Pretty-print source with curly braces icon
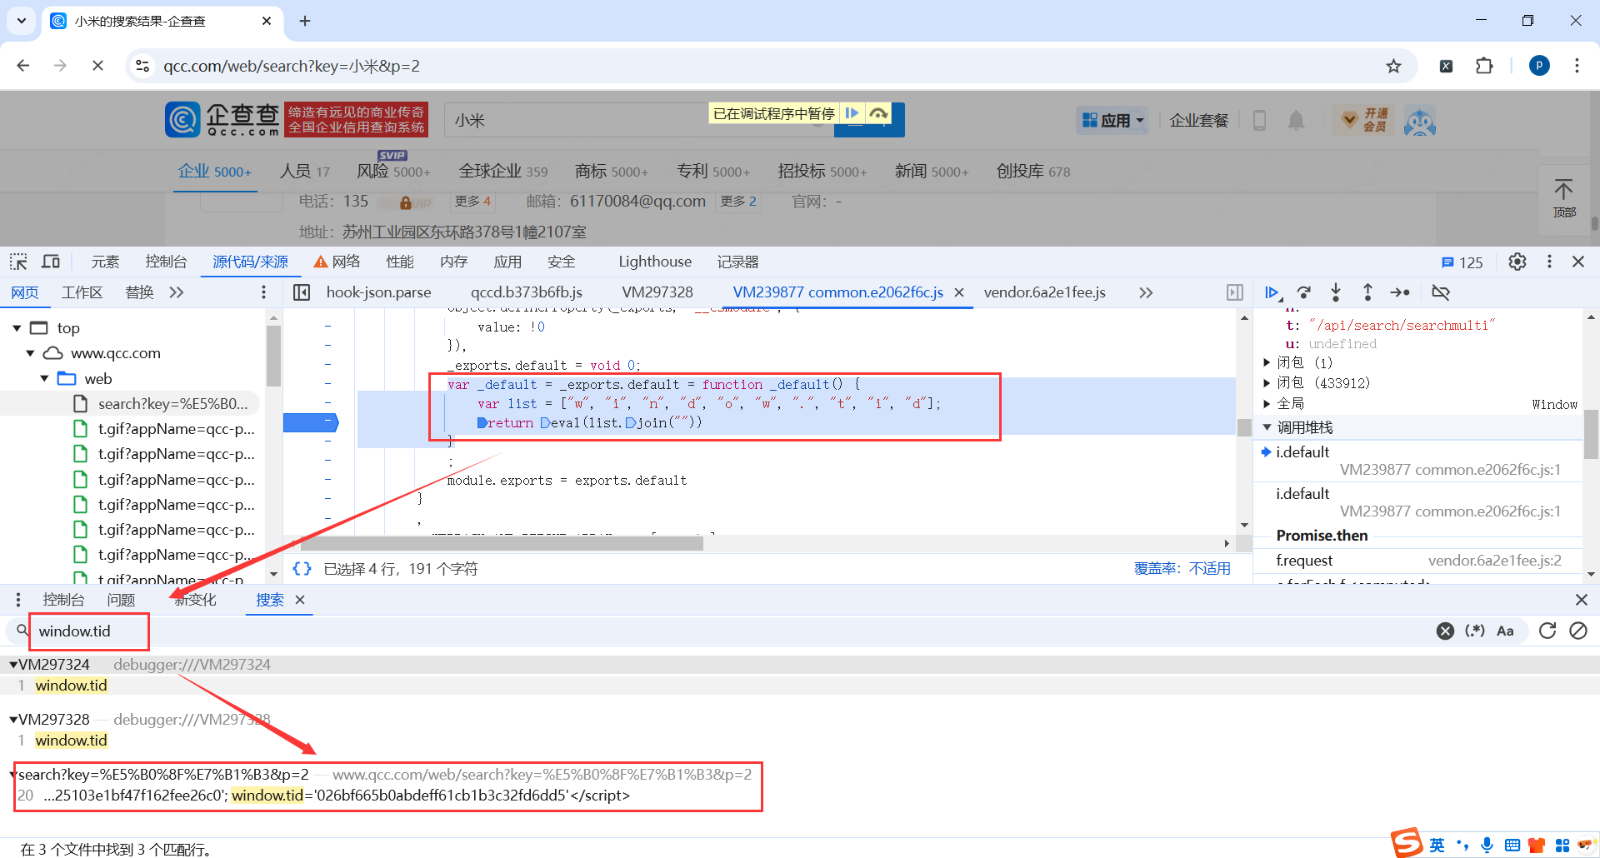The image size is (1600, 858). pyautogui.click(x=302, y=568)
